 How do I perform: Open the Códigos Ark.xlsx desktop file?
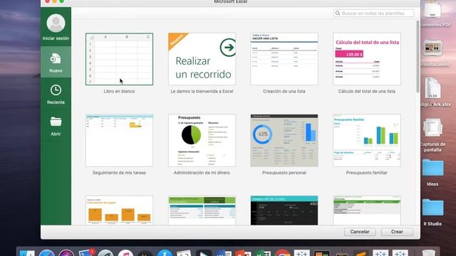click(432, 88)
